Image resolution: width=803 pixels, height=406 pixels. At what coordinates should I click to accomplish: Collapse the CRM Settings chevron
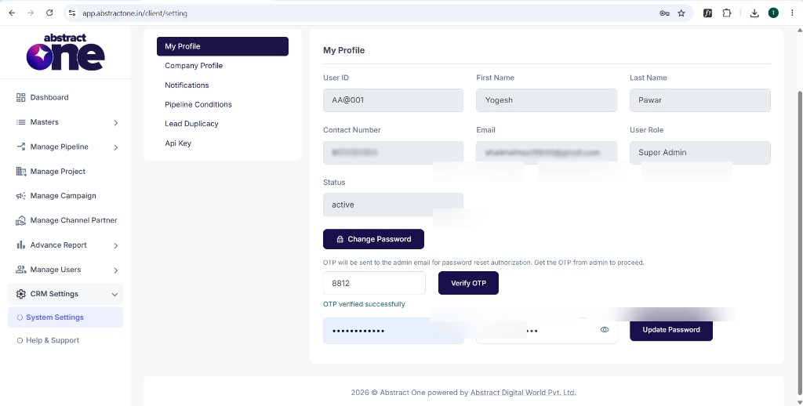pyautogui.click(x=114, y=295)
